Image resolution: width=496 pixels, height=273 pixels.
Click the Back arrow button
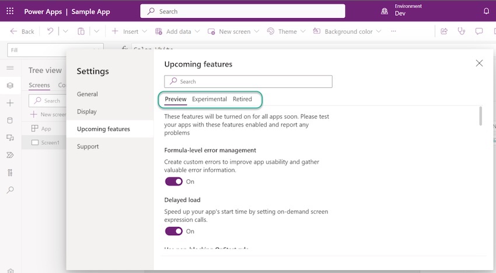(x=22, y=31)
